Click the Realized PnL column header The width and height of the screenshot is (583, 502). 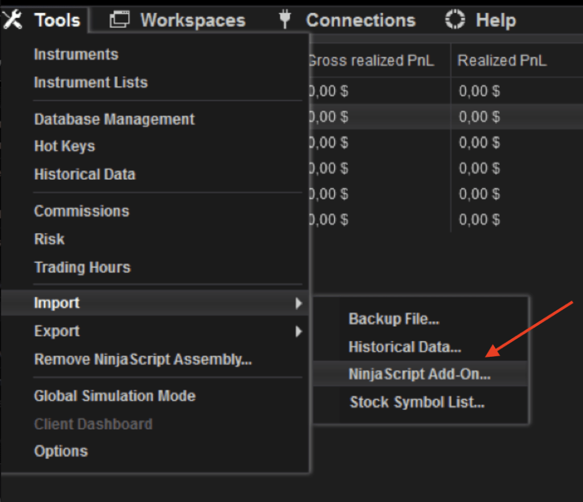(502, 60)
